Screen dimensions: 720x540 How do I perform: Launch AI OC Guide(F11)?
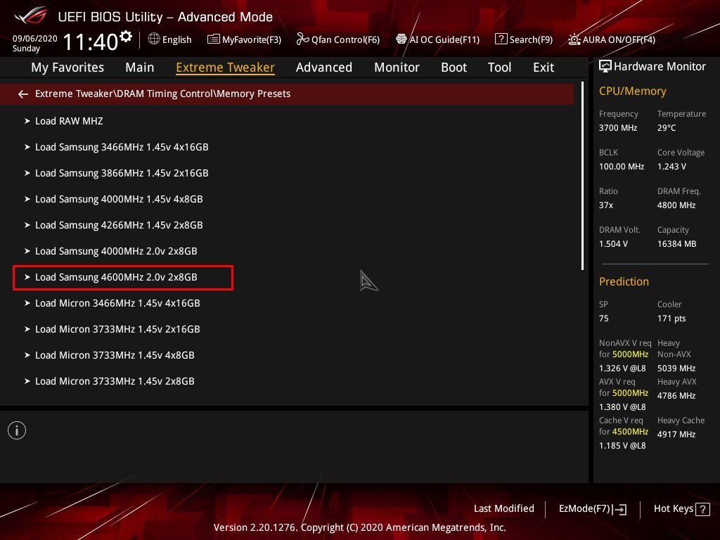point(437,39)
